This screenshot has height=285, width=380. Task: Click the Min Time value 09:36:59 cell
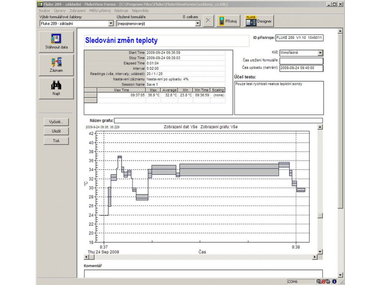click(202, 95)
